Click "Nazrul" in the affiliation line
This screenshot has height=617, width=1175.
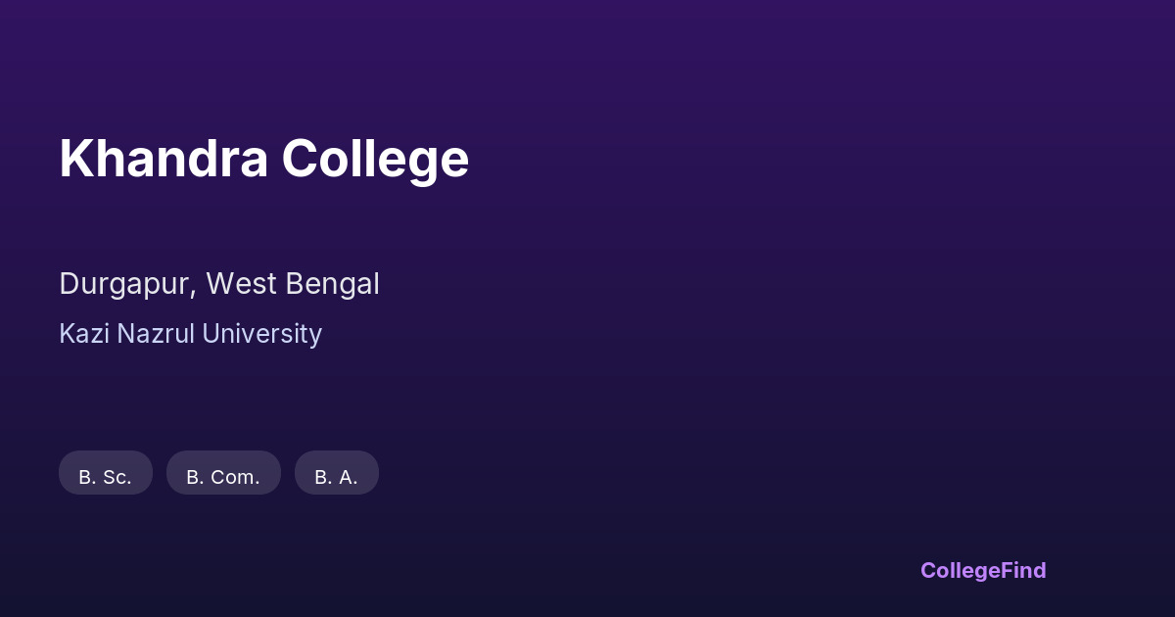(x=156, y=334)
